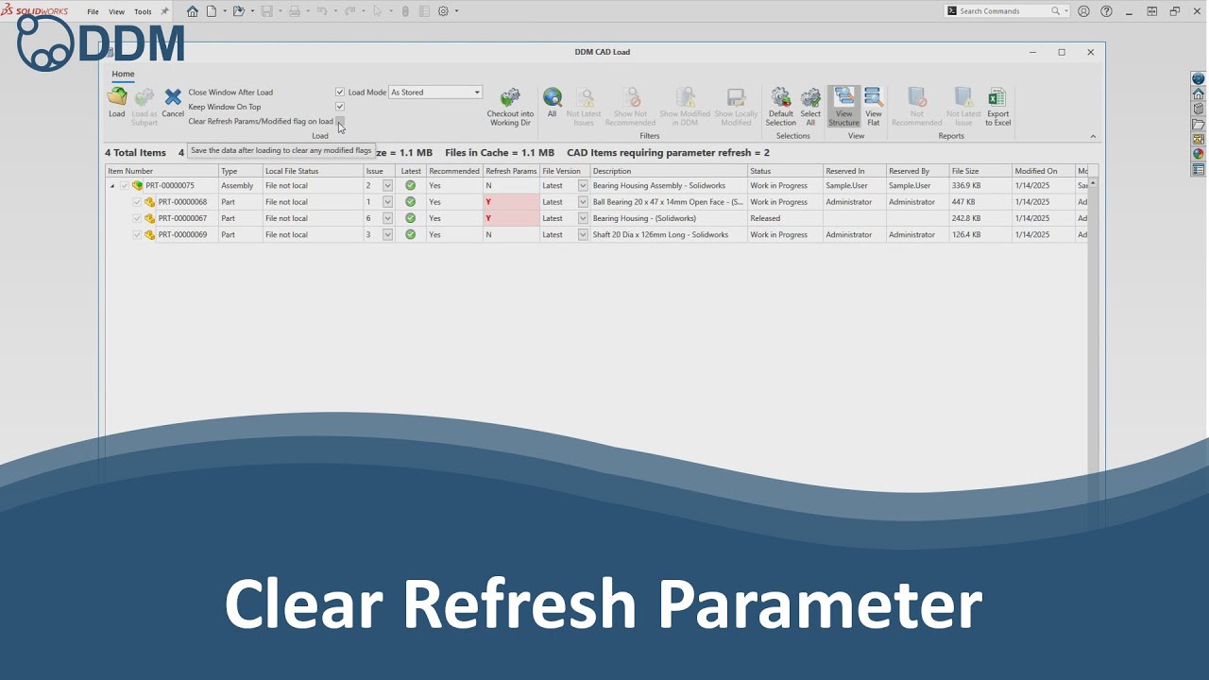This screenshot has height=680, width=1209.
Task: Sort by the Refresh Params column header
Action: 511,171
